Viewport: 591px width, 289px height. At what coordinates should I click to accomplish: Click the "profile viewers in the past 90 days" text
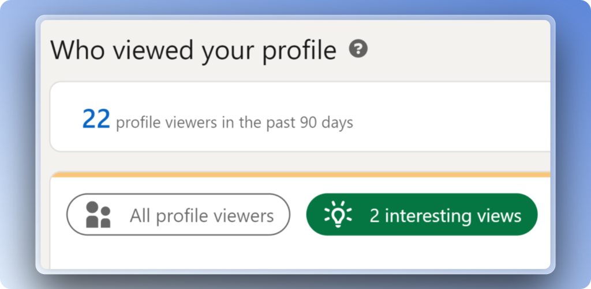[x=234, y=123]
